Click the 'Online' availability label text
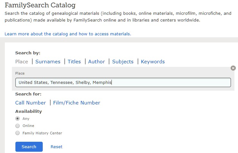Image resolution: width=238 pixels, height=153 pixels. [28, 126]
